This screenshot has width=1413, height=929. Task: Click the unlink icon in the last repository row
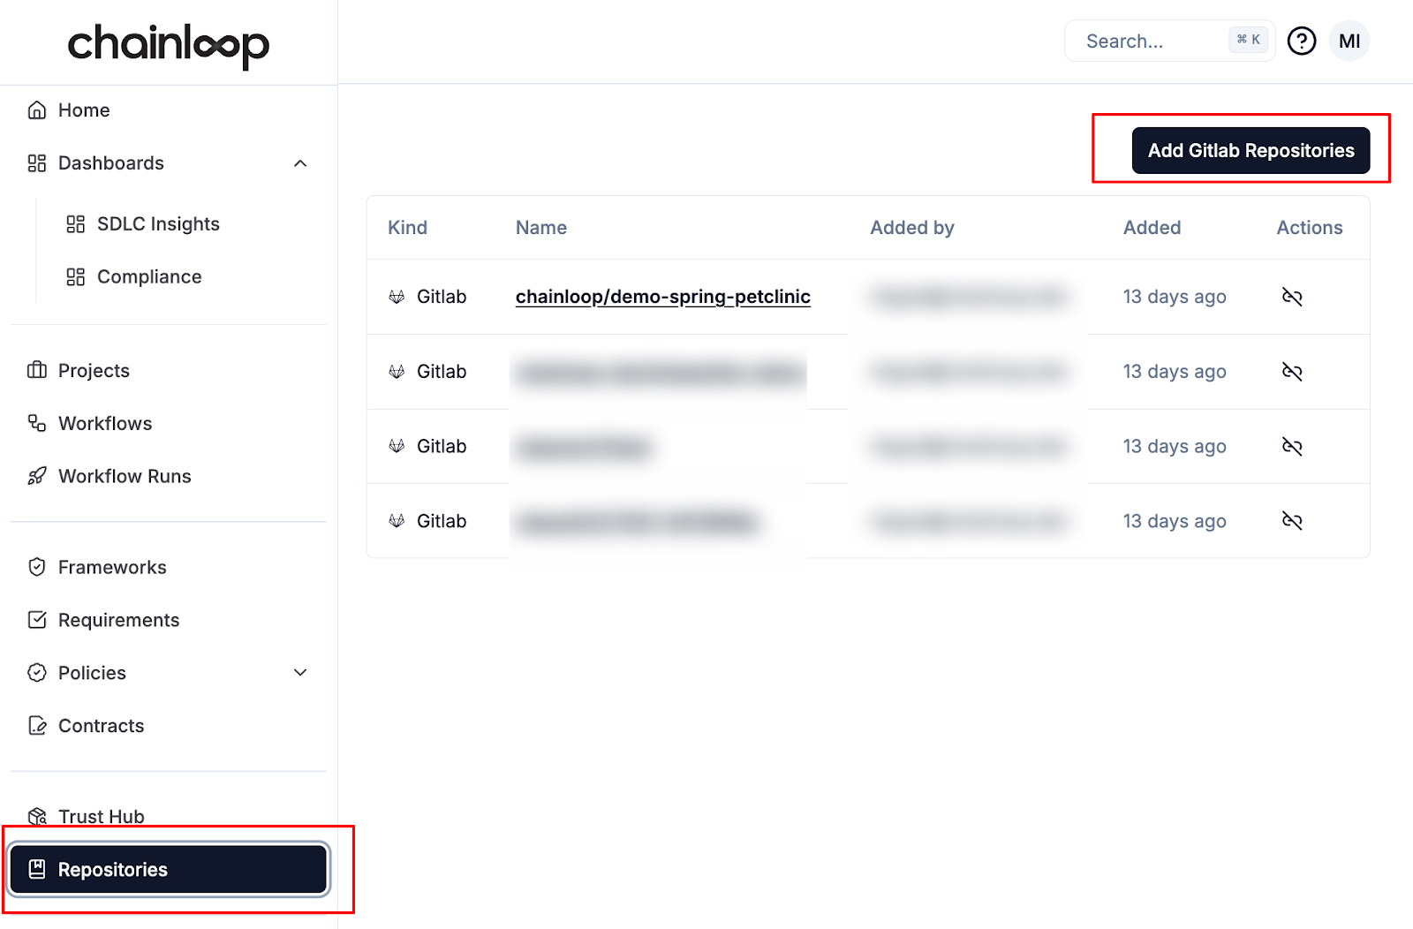tap(1291, 521)
